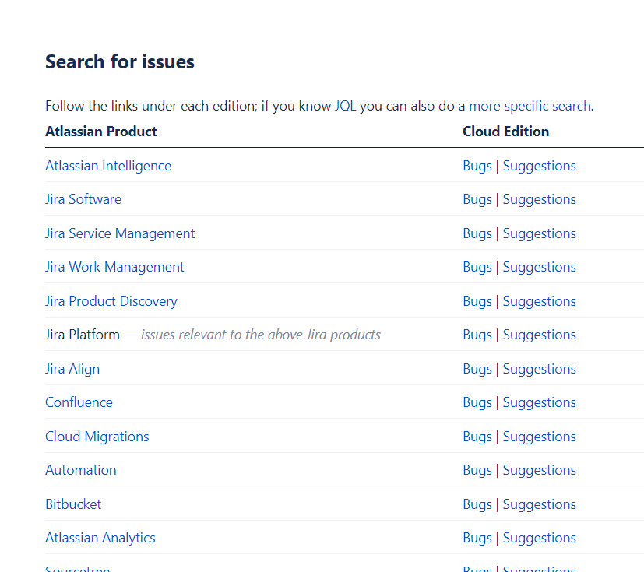Browse Suggestions for Cloud Migrations

tap(540, 437)
